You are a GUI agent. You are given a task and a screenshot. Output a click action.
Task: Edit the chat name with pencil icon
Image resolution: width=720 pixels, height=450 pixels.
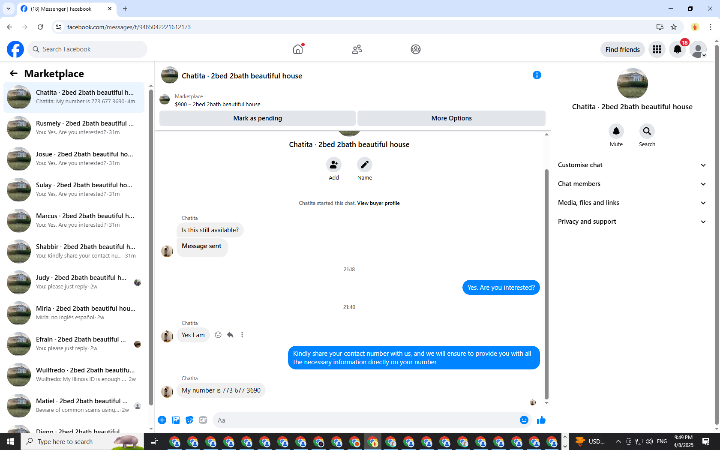(365, 165)
